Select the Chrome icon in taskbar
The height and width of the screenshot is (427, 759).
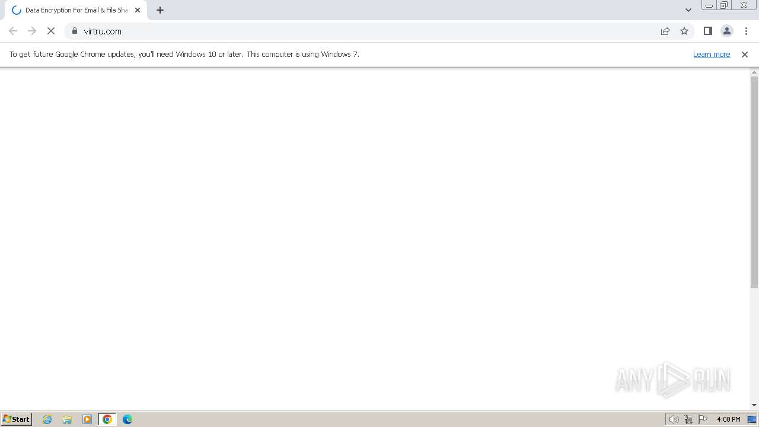(x=107, y=419)
